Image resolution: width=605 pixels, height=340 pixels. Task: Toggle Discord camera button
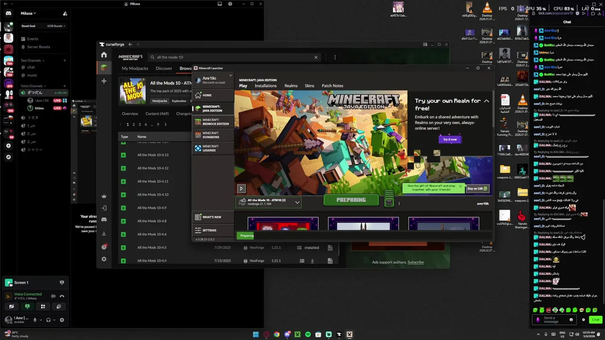coord(11,306)
